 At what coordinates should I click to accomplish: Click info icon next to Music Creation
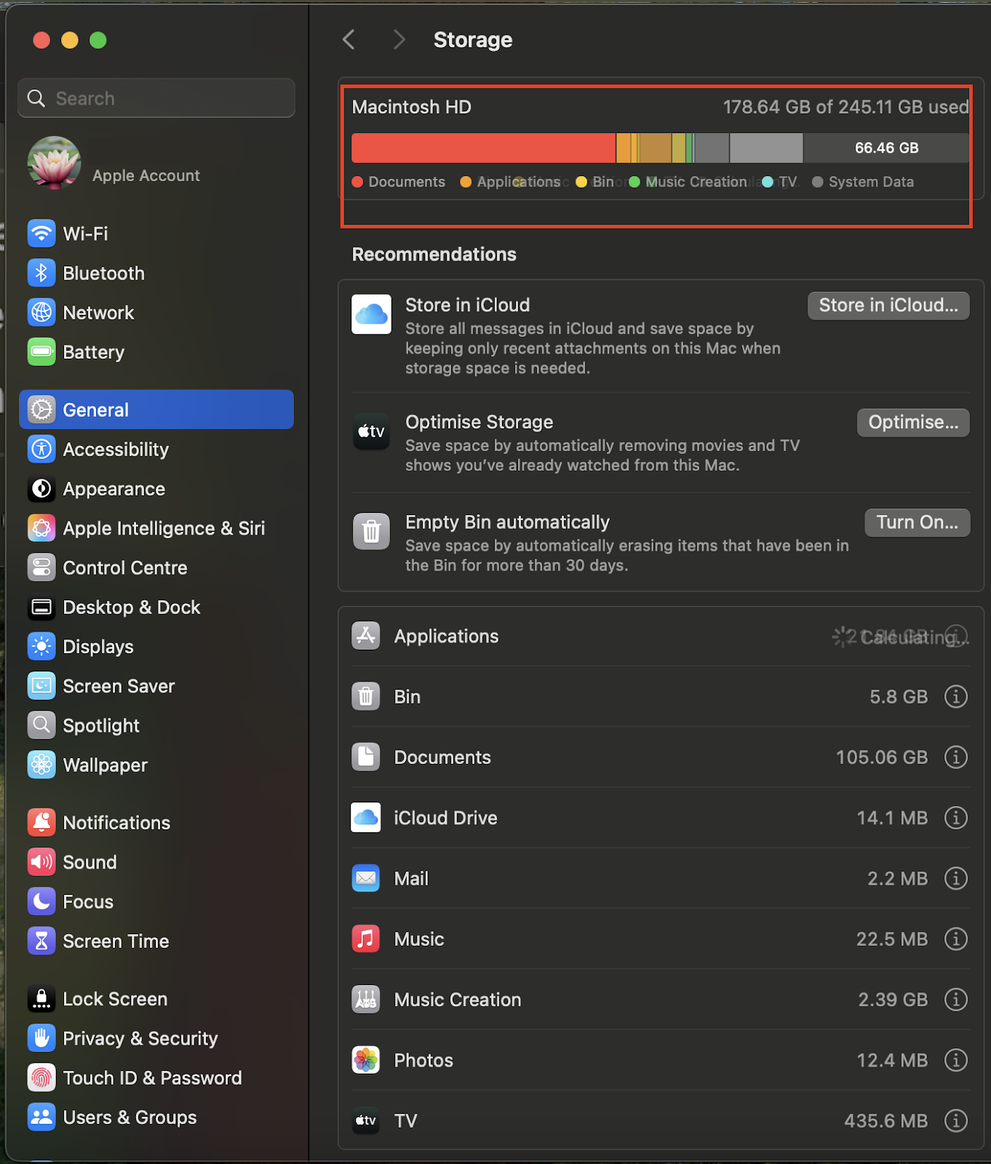coord(955,1000)
